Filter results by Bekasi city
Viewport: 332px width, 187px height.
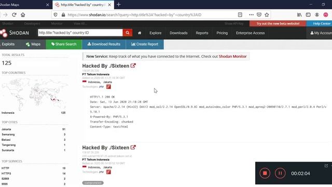tap(6, 140)
